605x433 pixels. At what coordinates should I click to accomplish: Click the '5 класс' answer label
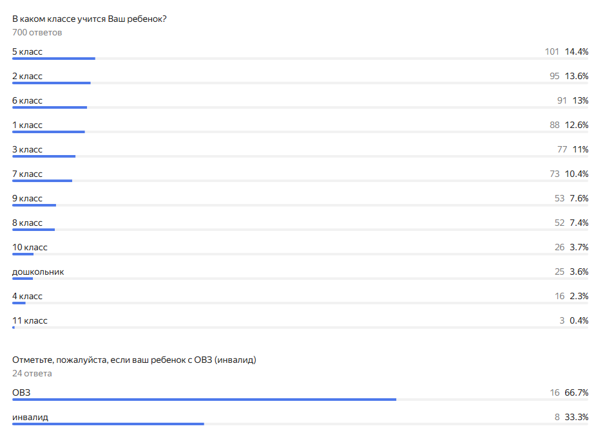[27, 51]
